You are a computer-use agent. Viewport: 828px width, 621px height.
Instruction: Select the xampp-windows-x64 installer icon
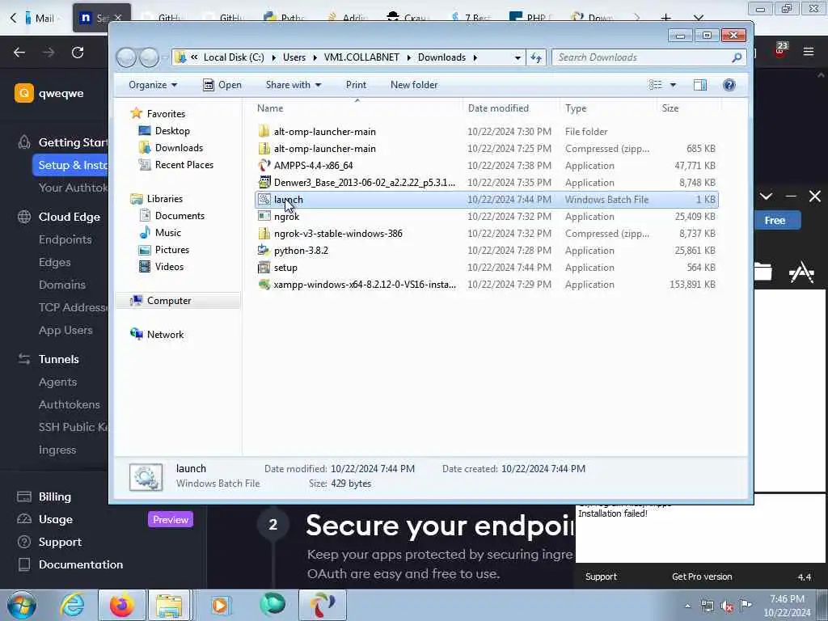(264, 284)
